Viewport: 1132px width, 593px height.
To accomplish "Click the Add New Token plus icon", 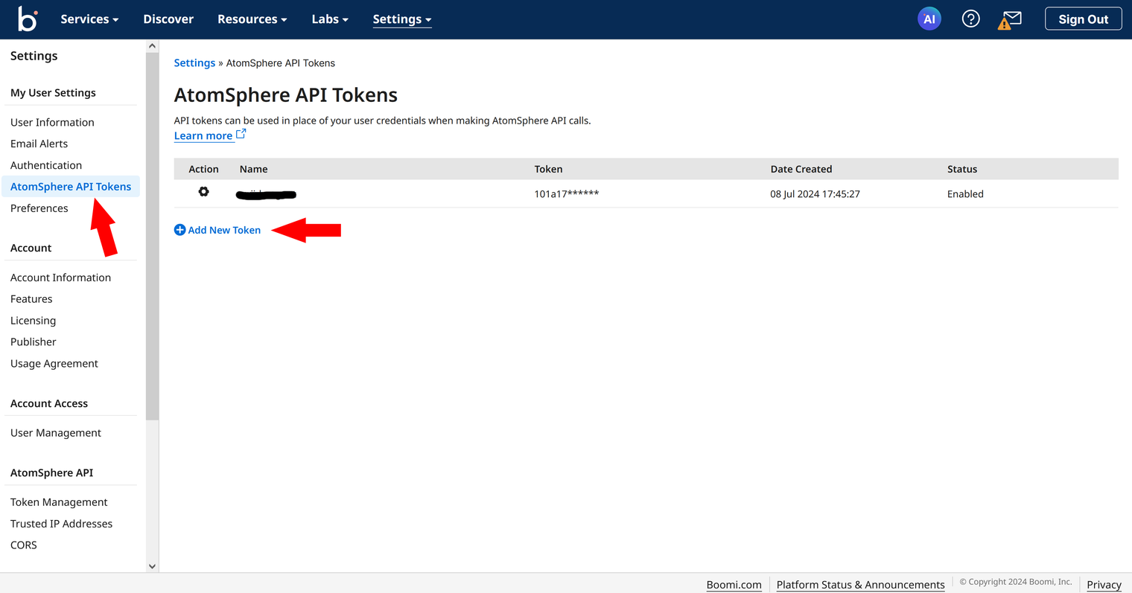I will 179,229.
